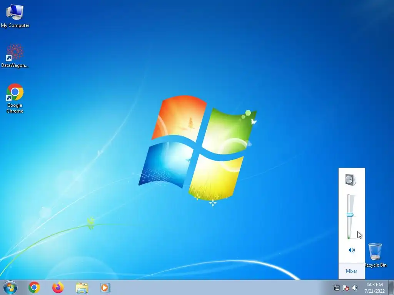The image size is (394, 295).
Task: Open Windows Media Player from the taskbar
Action: (105, 288)
